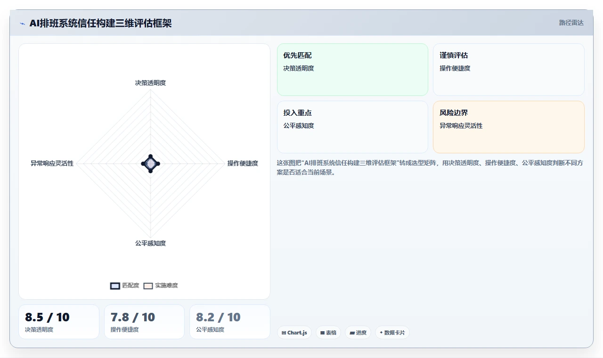Screen dimensions: 603x358
Task: Open the 优先匹配 card
Action: click(x=352, y=70)
